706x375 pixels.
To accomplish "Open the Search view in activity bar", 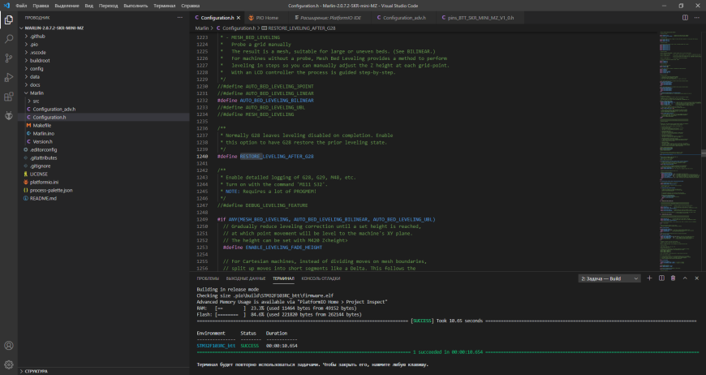I will [x=9, y=39].
